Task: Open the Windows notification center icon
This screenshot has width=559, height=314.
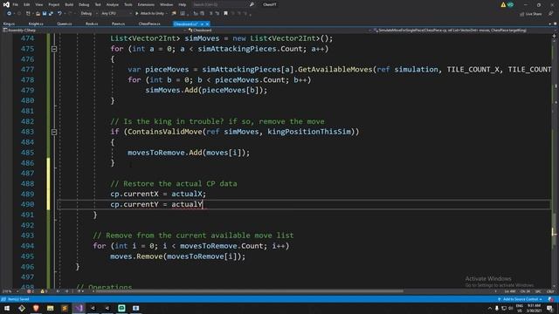Action: pos(549,308)
